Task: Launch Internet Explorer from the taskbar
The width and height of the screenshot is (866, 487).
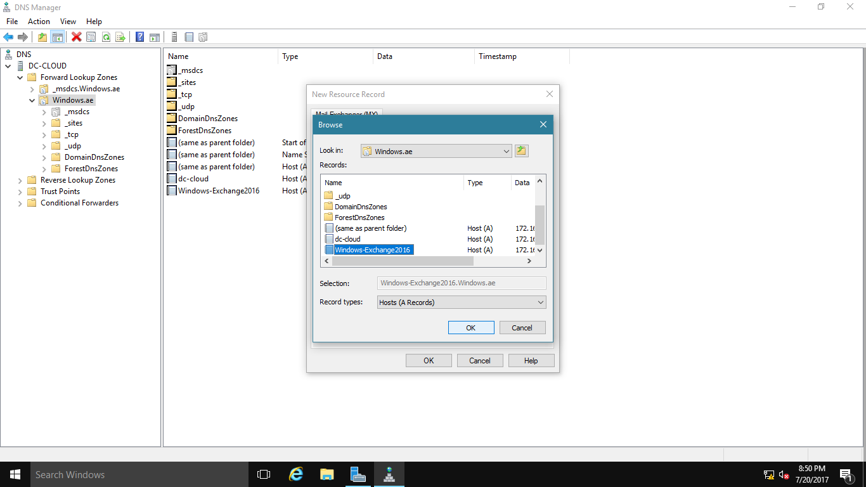Action: point(295,474)
